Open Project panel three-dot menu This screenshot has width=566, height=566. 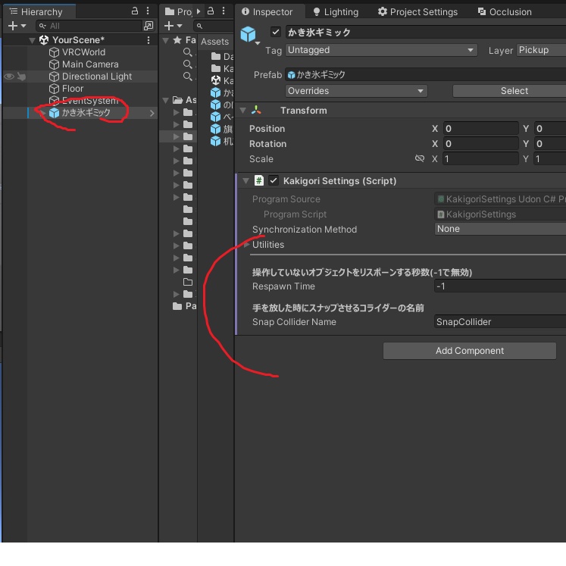tap(224, 11)
